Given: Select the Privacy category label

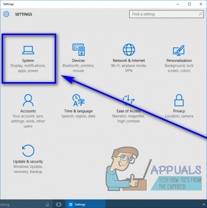Looking at the screenshot, I should (x=179, y=111).
